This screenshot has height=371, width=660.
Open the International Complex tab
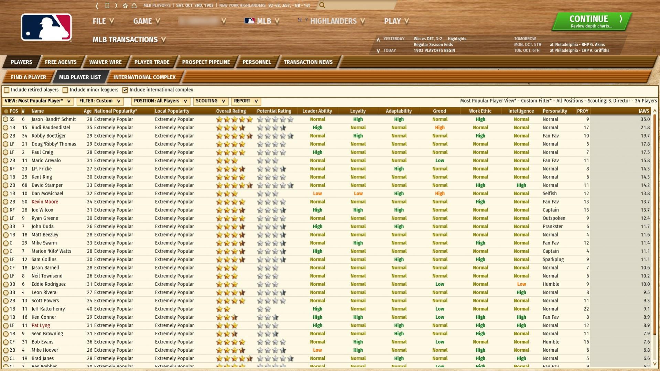click(144, 77)
